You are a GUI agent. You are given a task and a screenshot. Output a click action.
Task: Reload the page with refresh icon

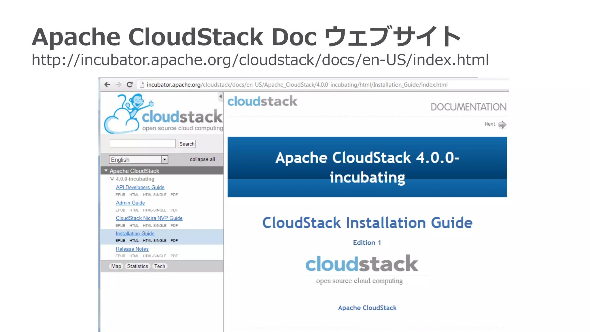pos(130,84)
